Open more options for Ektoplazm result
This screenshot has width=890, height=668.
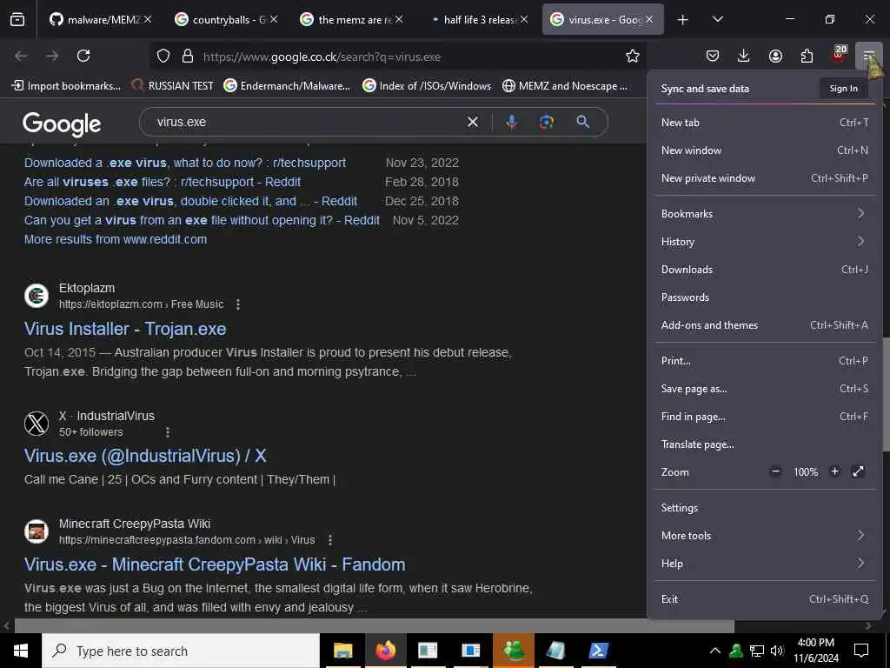coord(238,304)
